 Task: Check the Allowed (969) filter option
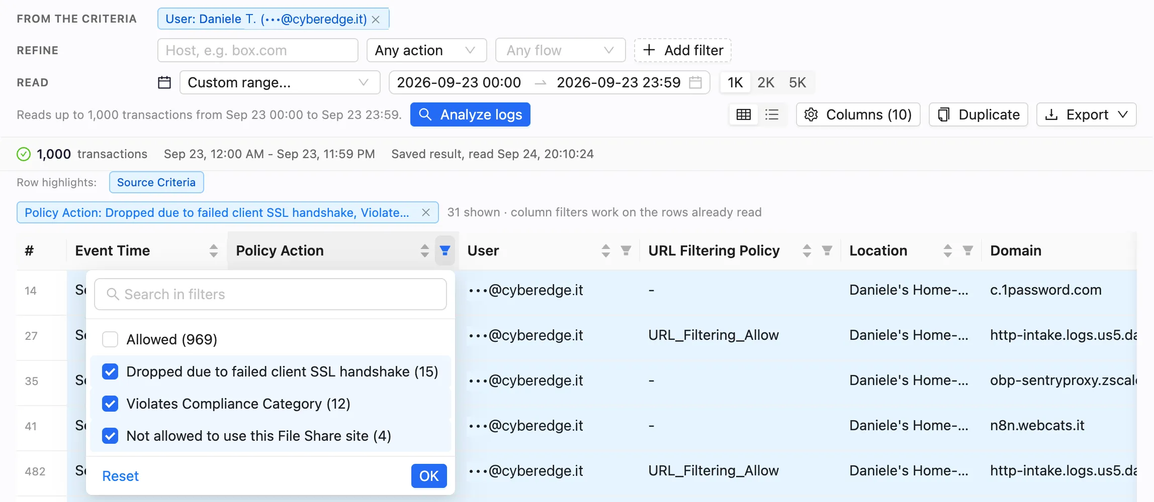point(110,339)
